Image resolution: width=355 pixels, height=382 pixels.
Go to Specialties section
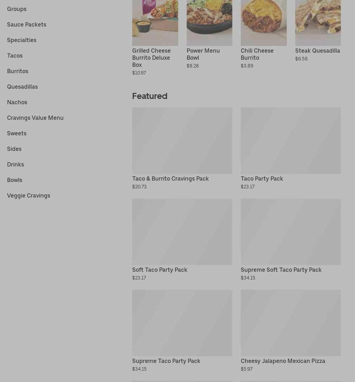(22, 40)
